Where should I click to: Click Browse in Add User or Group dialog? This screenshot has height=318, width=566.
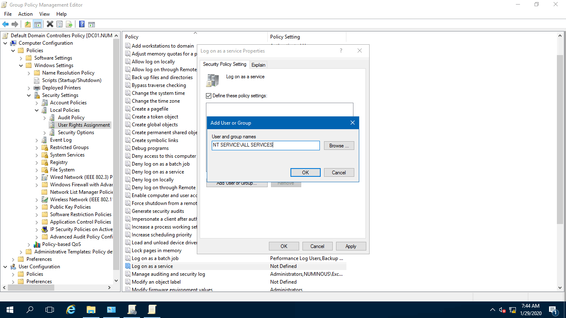(x=339, y=146)
